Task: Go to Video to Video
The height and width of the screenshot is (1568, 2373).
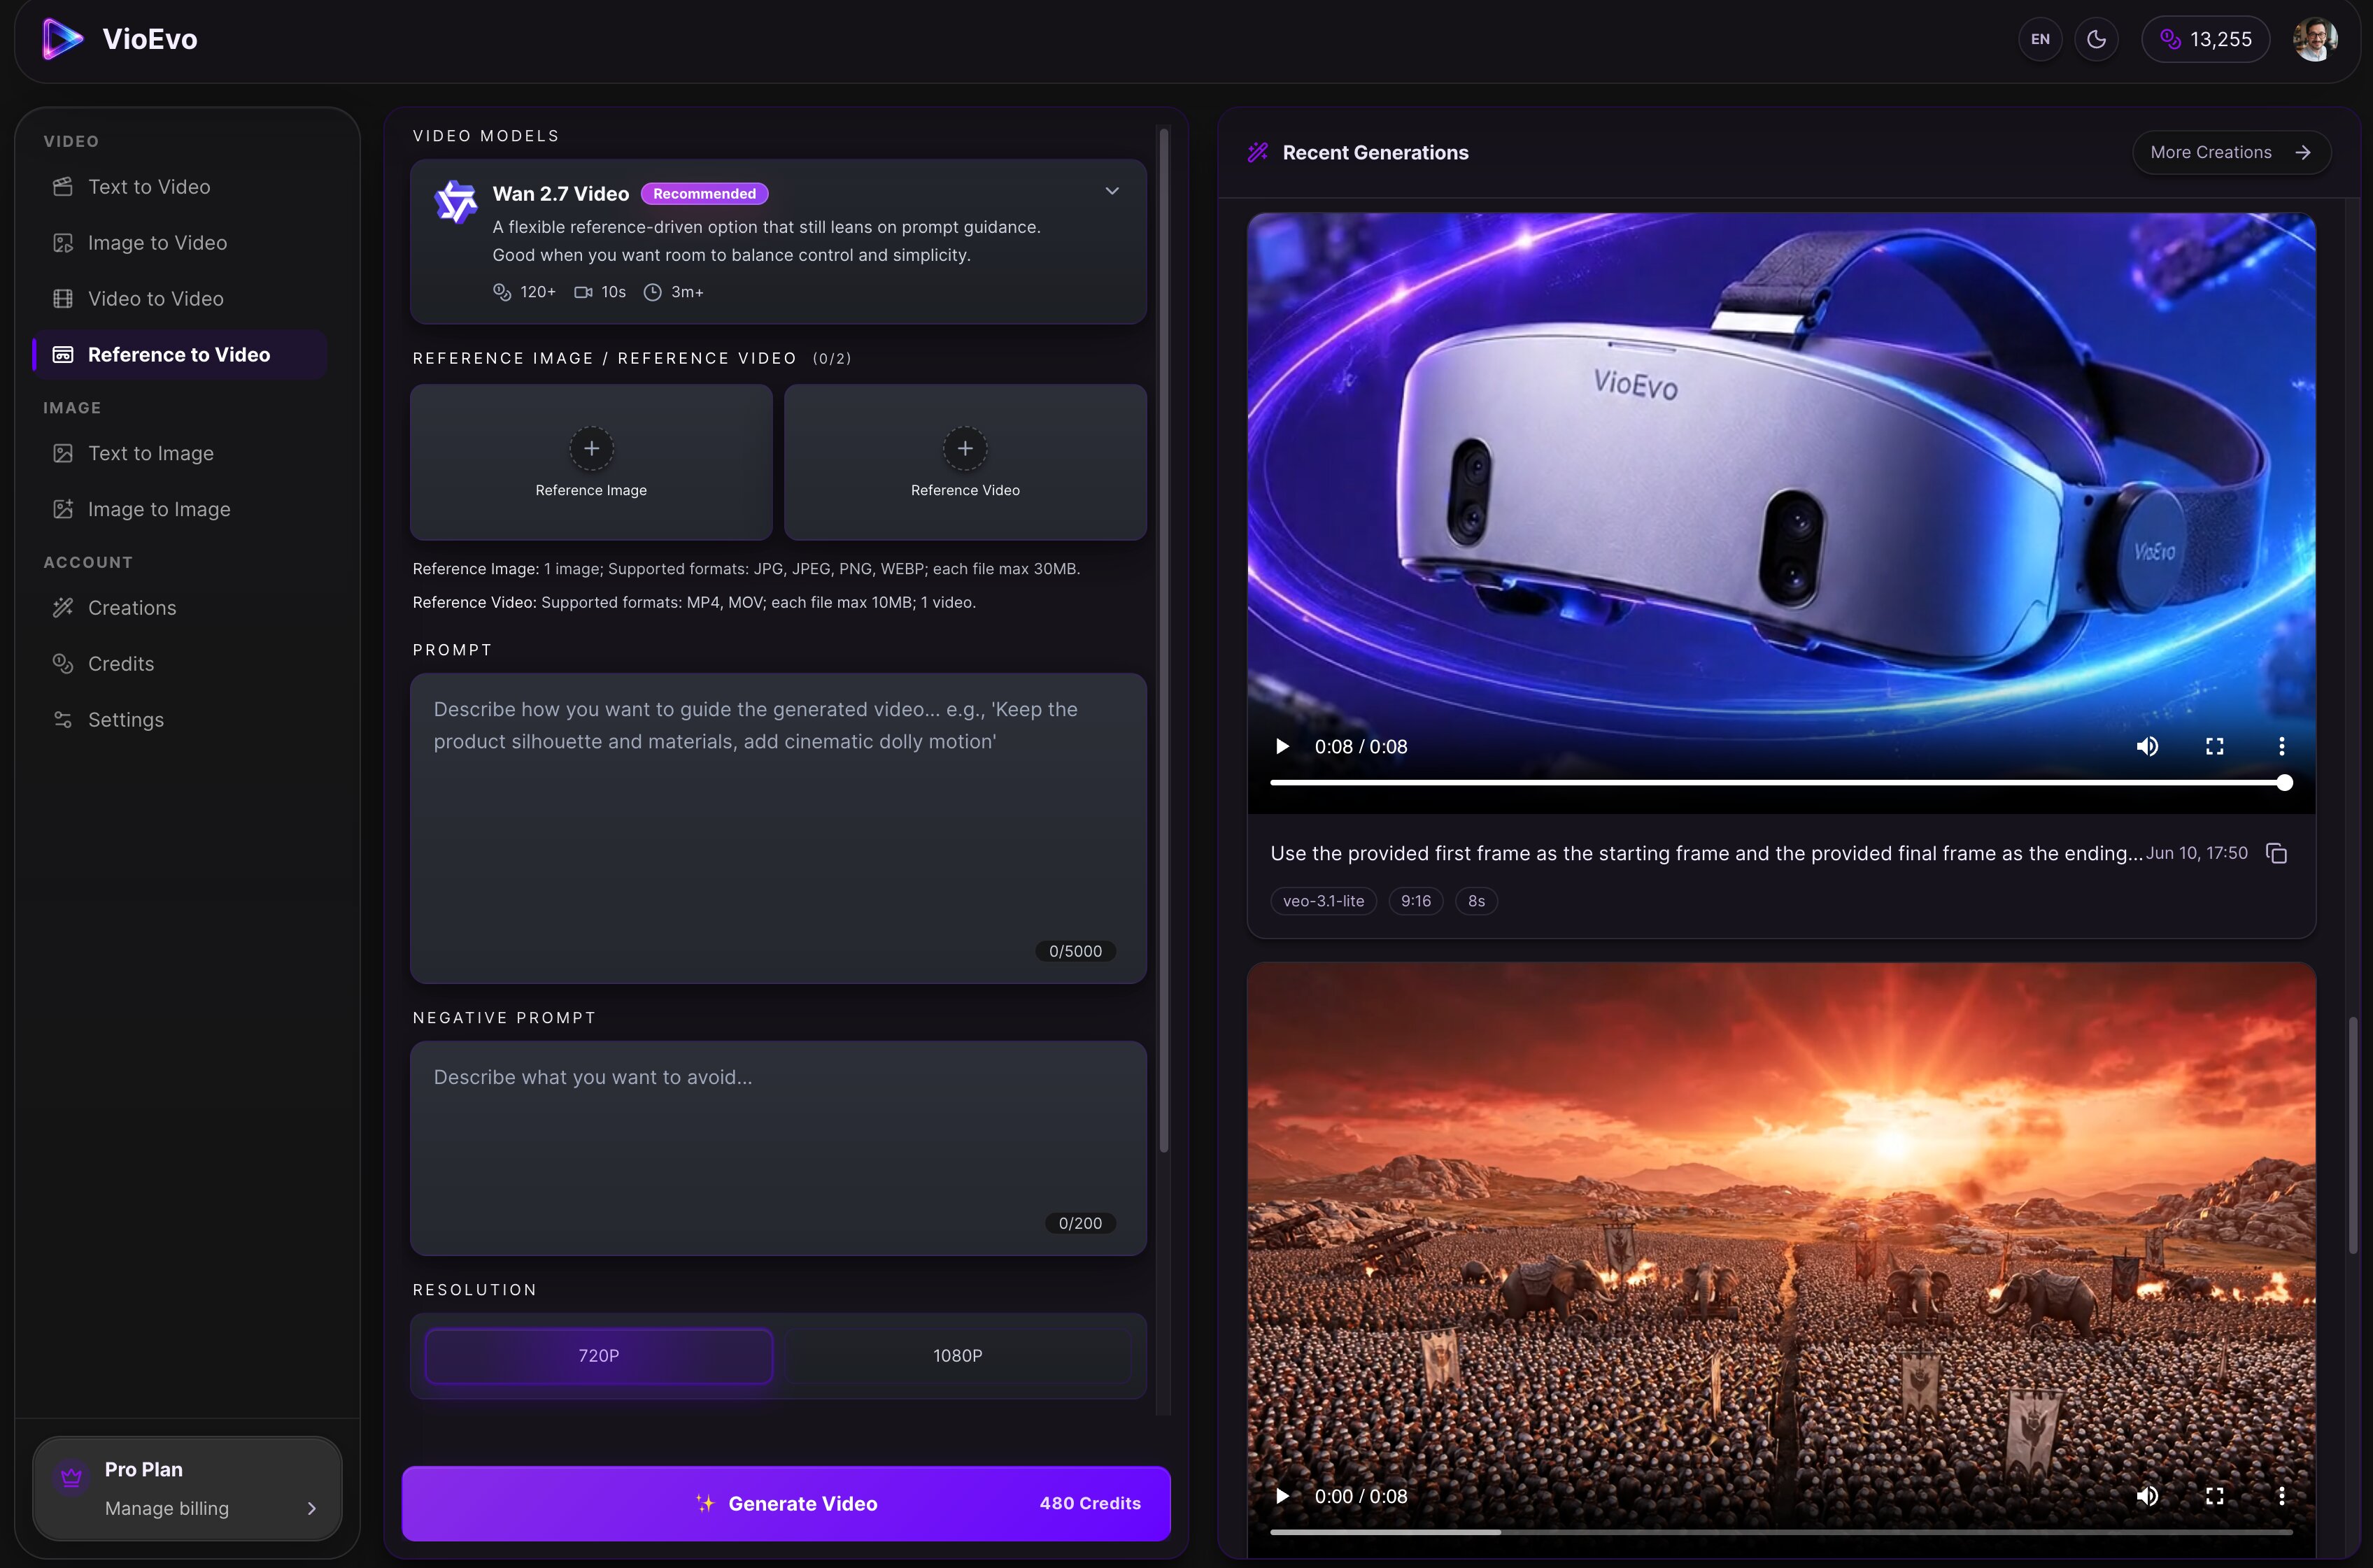Action: 180,299
